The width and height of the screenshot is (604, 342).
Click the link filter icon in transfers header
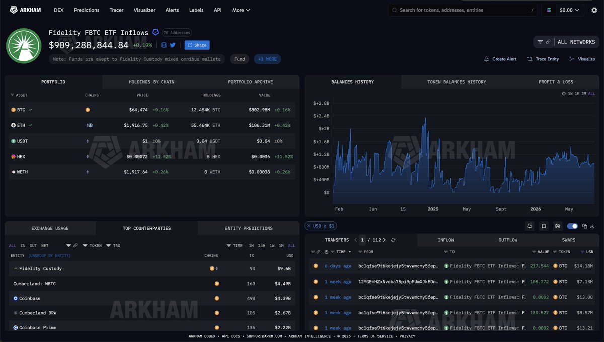[x=318, y=252]
